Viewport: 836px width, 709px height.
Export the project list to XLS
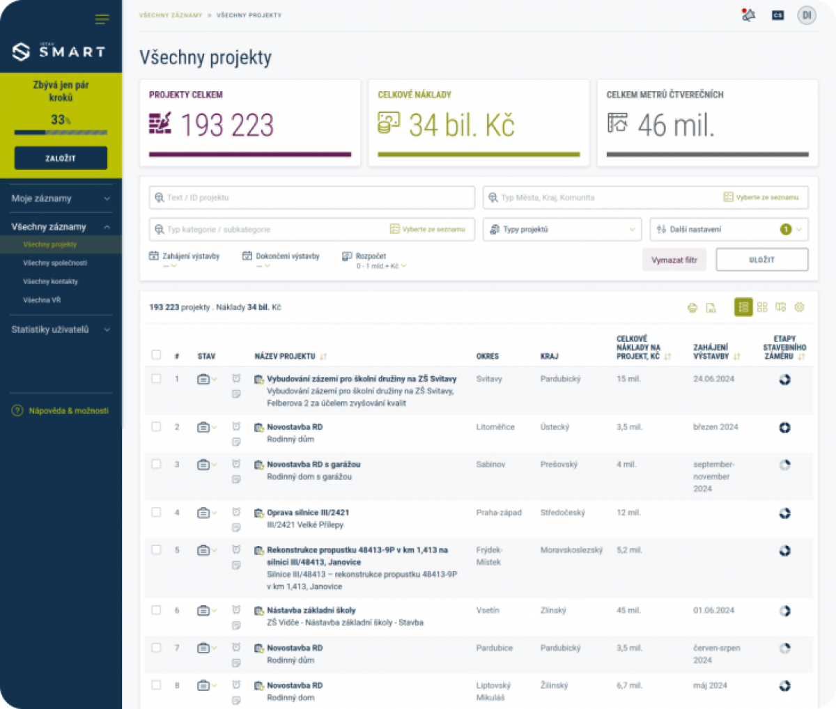click(x=711, y=308)
